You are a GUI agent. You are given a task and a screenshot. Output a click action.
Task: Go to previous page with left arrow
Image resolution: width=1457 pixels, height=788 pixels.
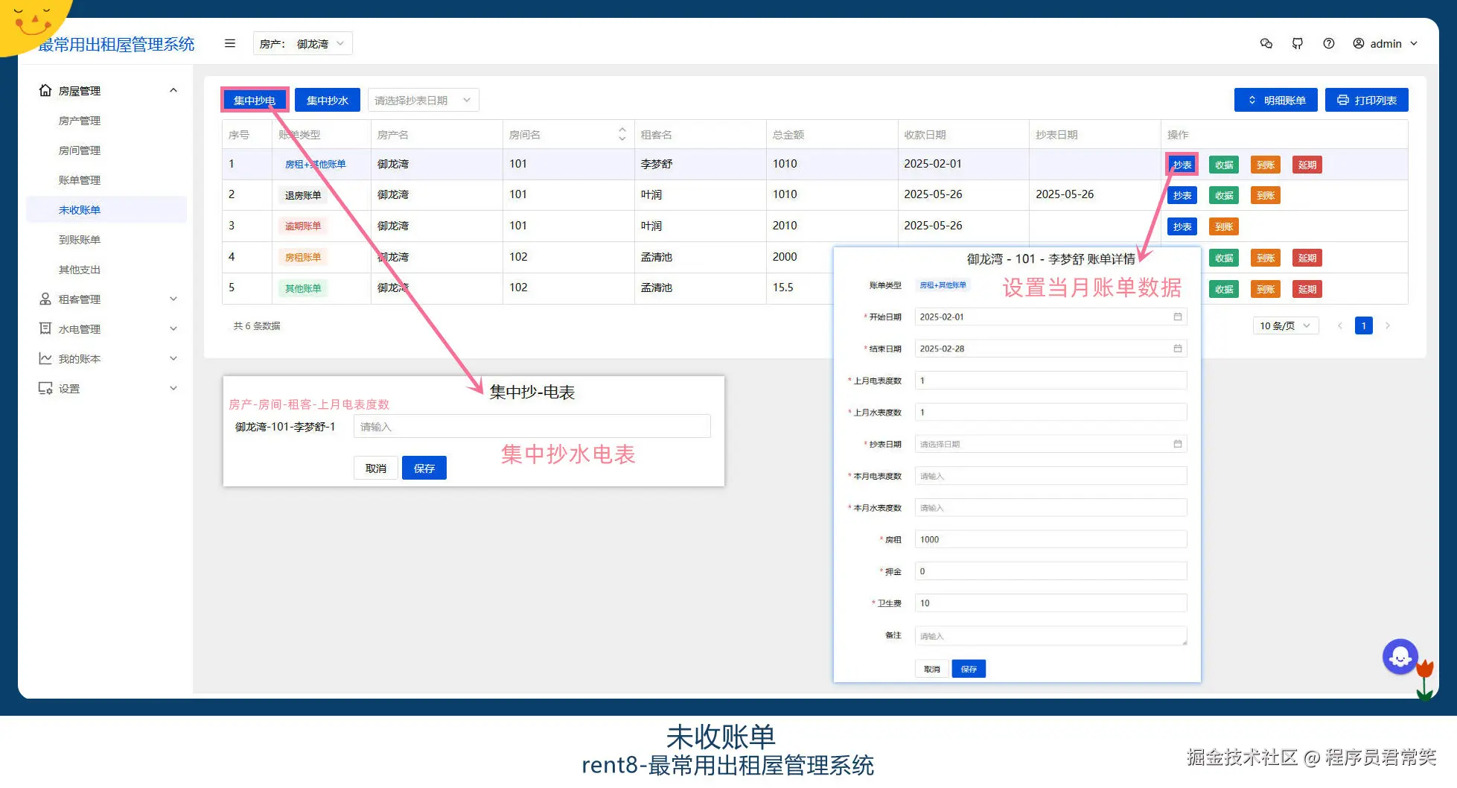1340,325
